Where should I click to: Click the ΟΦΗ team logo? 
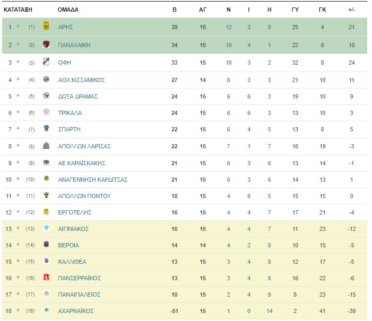click(x=46, y=61)
